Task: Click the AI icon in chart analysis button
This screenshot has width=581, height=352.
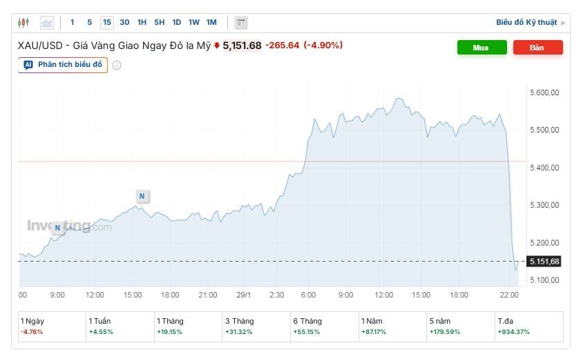Action: click(x=28, y=65)
